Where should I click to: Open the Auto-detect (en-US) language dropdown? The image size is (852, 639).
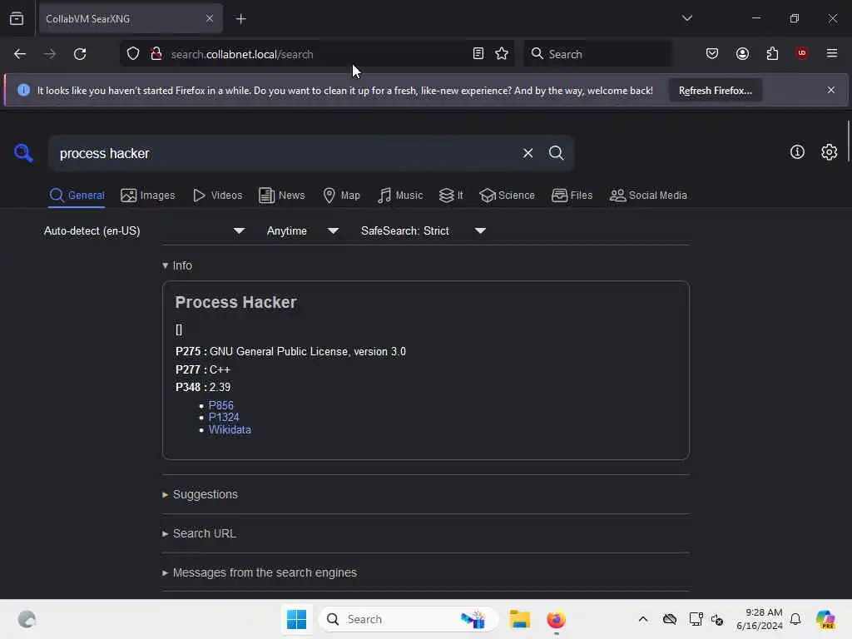[x=144, y=231]
